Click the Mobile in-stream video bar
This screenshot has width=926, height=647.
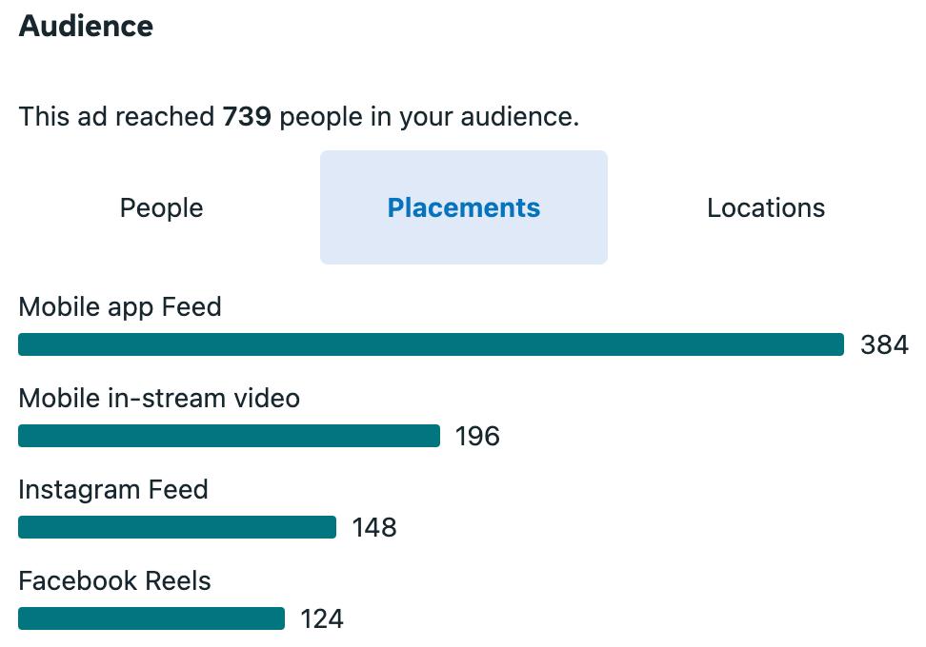click(229, 436)
